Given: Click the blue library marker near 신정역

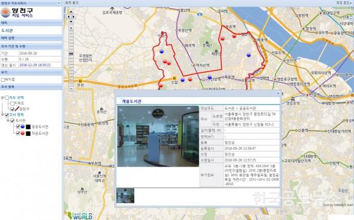Looking at the screenshot, I should pos(210,78).
